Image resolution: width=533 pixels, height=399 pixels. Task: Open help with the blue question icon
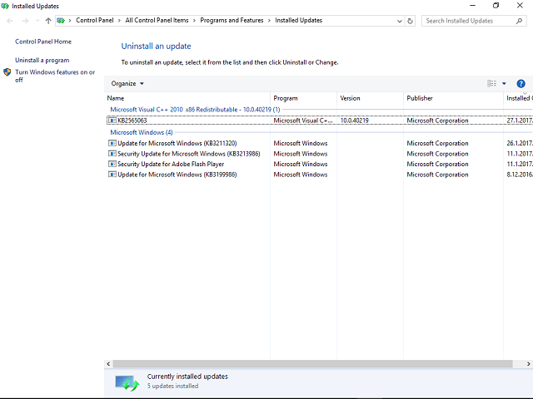pyautogui.click(x=521, y=83)
